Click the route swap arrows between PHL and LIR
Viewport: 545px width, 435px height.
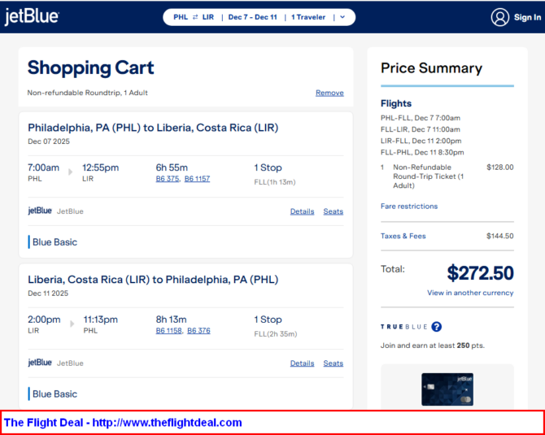click(195, 17)
